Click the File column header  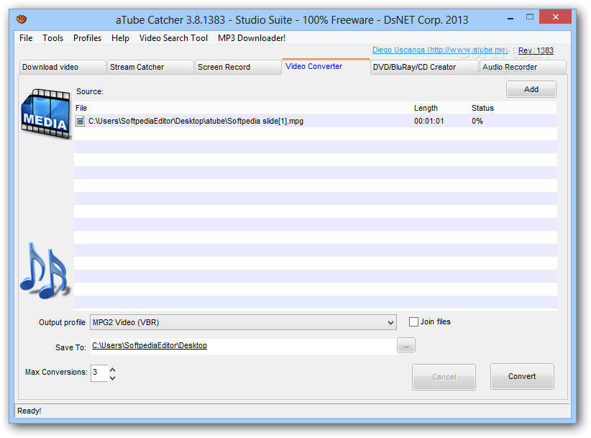[x=243, y=108]
